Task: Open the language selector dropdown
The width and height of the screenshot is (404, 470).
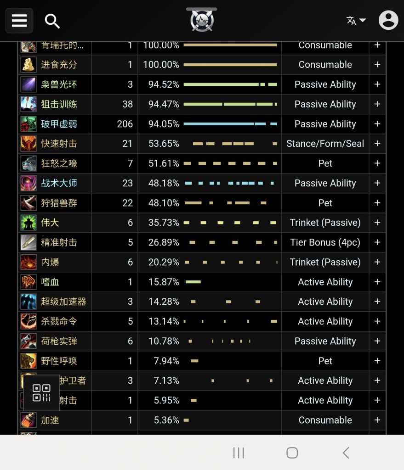Action: point(356,21)
